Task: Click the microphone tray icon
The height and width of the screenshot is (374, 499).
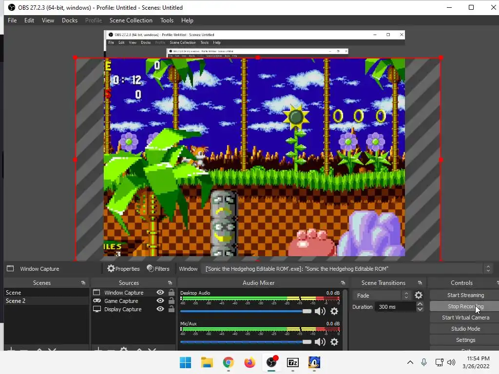Action: [424, 362]
